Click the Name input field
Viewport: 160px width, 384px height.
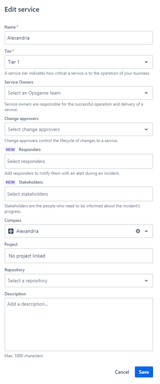pyautogui.click(x=78, y=38)
